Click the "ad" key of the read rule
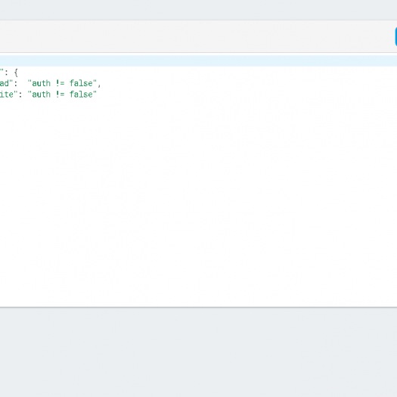 pos(6,83)
